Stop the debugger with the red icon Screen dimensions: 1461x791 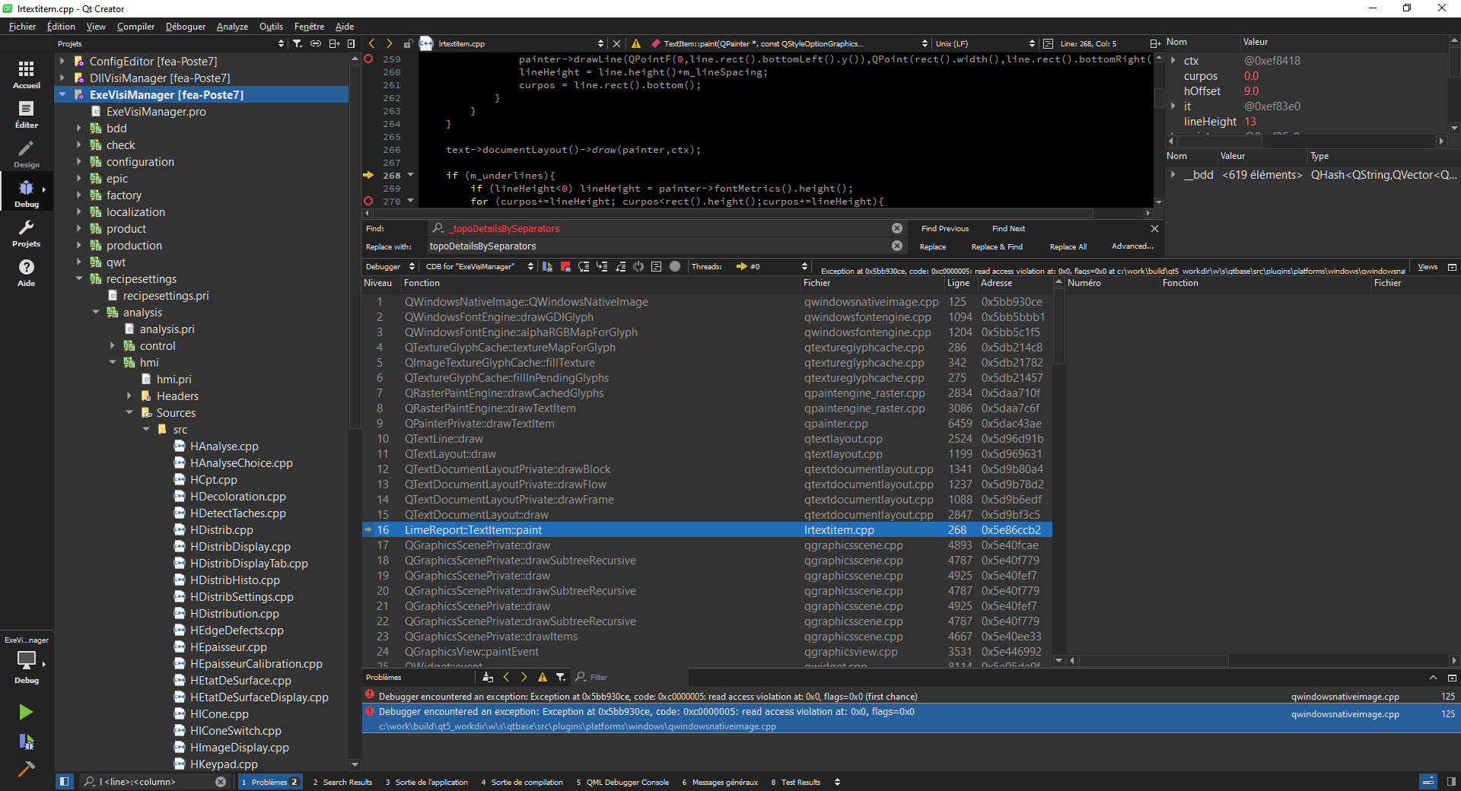tap(565, 267)
